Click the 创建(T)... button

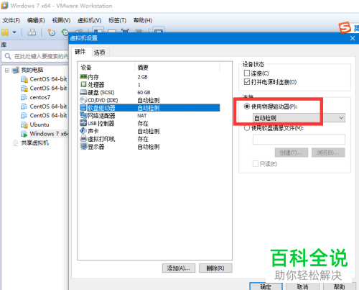pyautogui.click(x=292, y=153)
